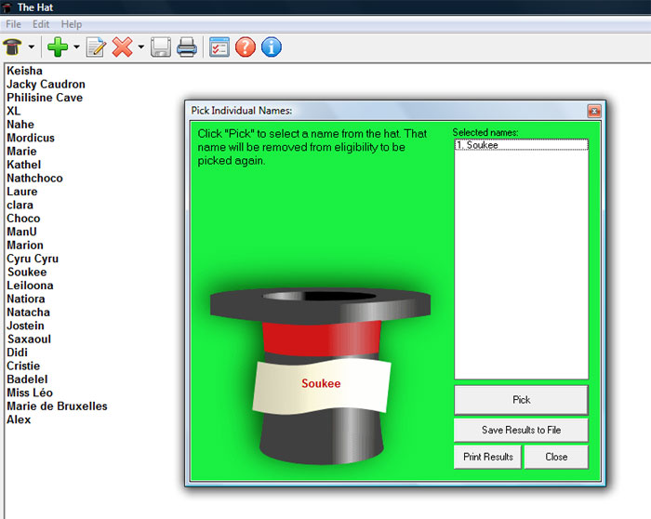This screenshot has height=519, width=651.
Task: Expand the delete dropdown arrow
Action: coord(141,47)
